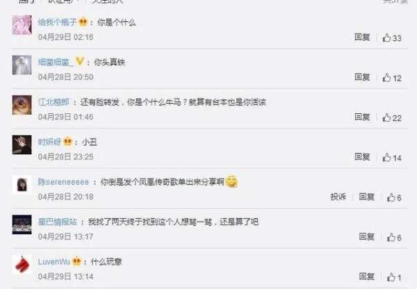The image size is (417, 289).
Task: Like the comment by 陈sereneeeee
Action: tap(394, 197)
